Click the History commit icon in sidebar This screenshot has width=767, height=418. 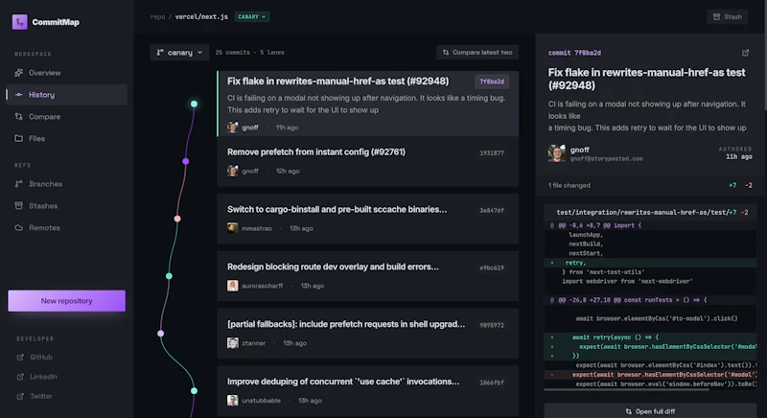pos(18,95)
